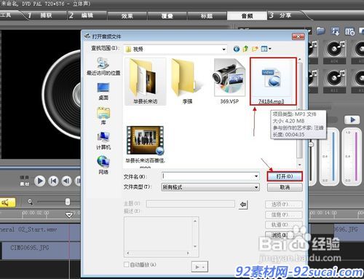Open the 效果 effects tab

127,16
